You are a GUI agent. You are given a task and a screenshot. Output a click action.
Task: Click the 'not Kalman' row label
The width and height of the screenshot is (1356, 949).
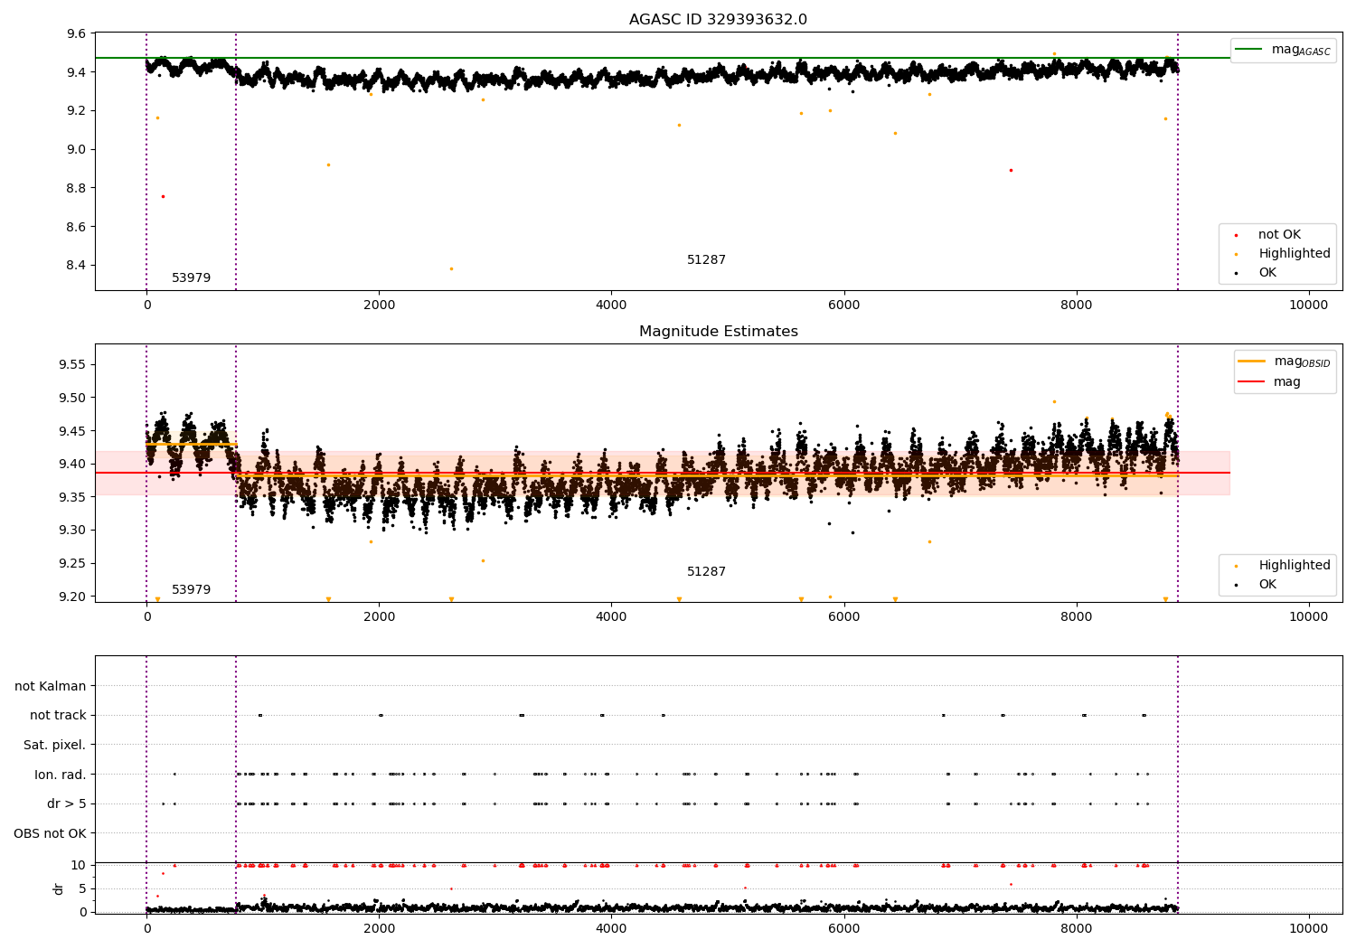point(51,686)
